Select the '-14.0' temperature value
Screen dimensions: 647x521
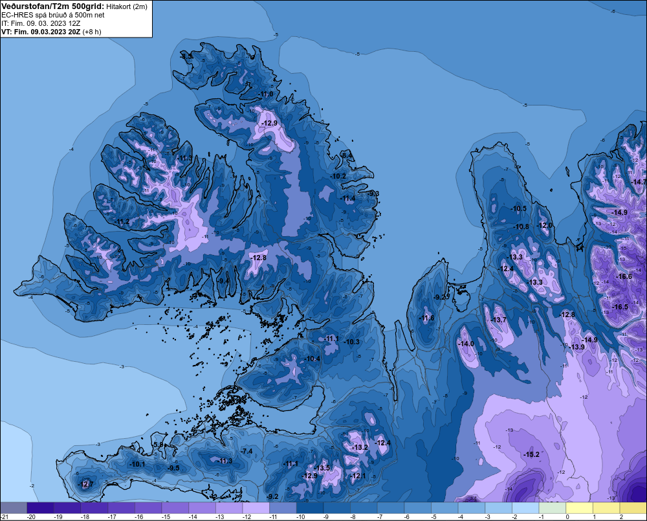click(x=466, y=344)
